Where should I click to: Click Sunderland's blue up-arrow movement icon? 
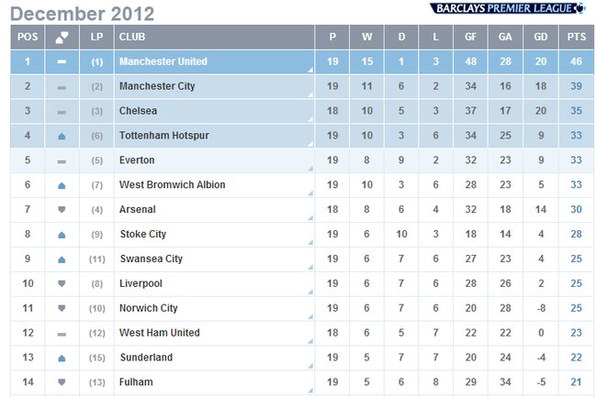point(62,358)
